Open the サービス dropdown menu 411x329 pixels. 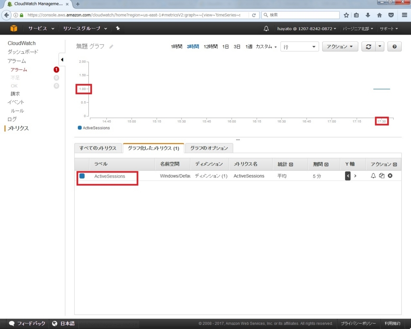tap(41, 28)
